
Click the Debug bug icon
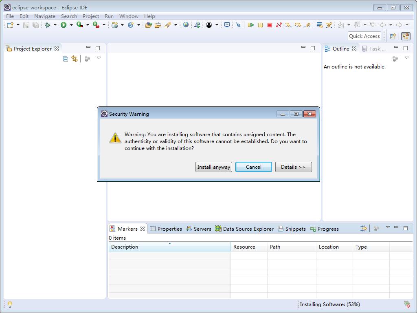tap(48, 25)
